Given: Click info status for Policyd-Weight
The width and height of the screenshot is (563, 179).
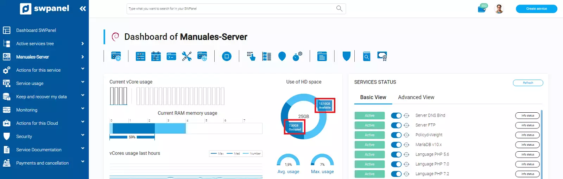Looking at the screenshot, I should (x=527, y=135).
